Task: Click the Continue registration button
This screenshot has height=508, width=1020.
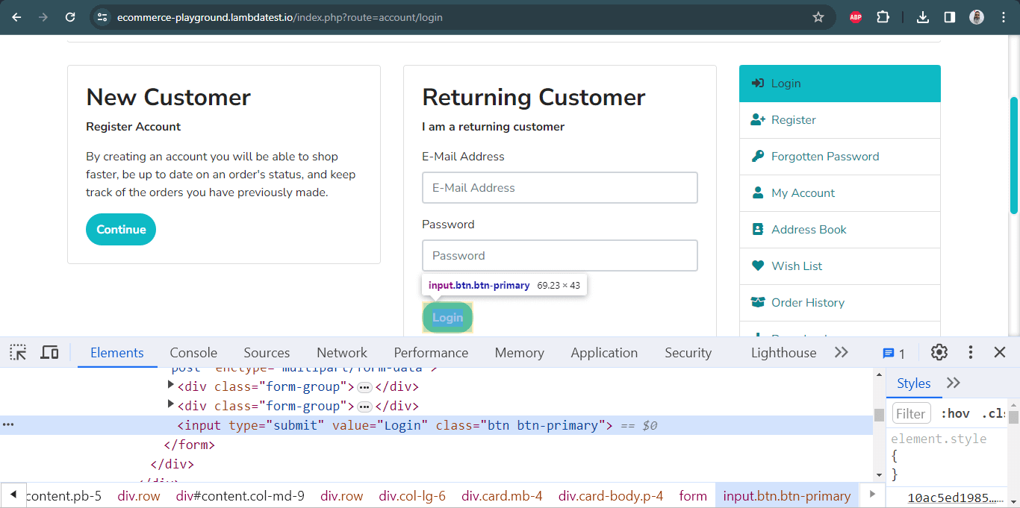Action: click(120, 229)
